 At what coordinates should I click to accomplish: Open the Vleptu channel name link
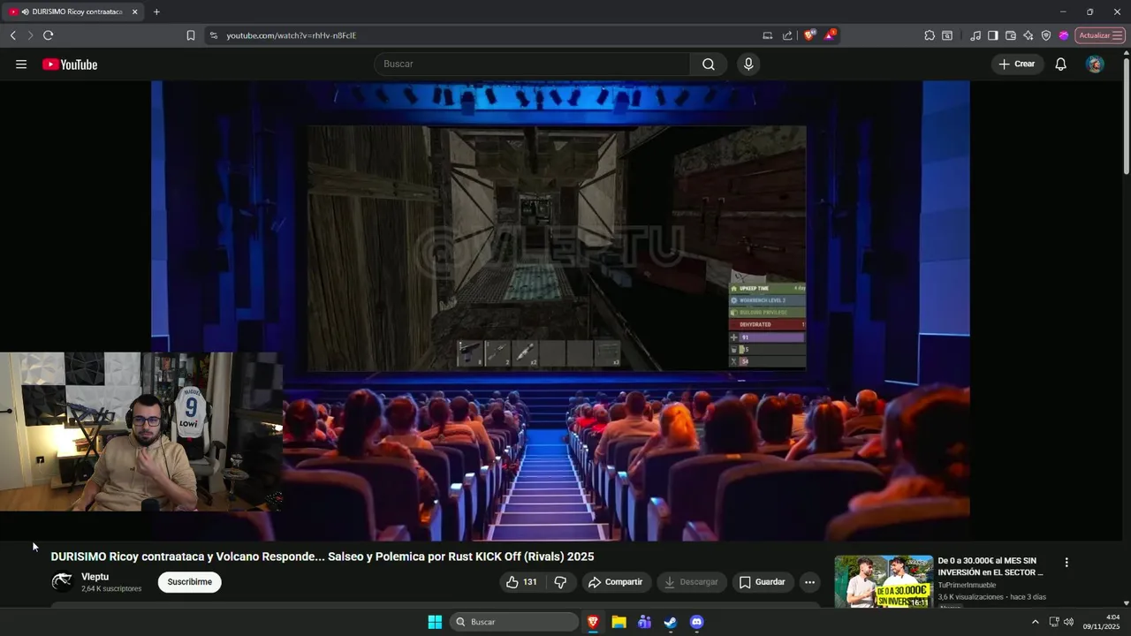95,577
